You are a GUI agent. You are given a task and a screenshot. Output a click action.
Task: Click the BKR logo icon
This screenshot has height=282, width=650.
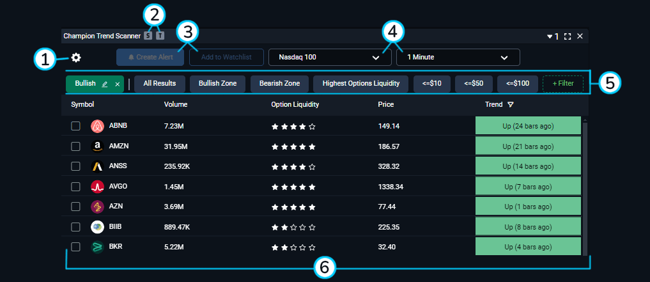(97, 247)
